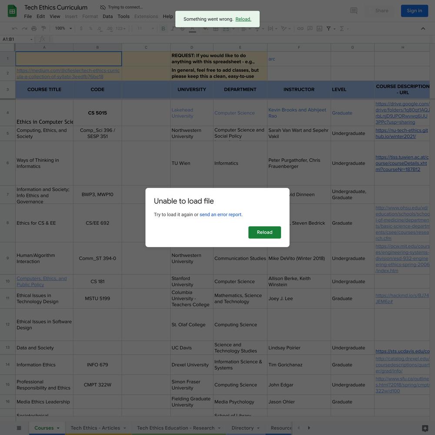Click the COURSE TITLE header cell
435x435 pixels.
44,89
